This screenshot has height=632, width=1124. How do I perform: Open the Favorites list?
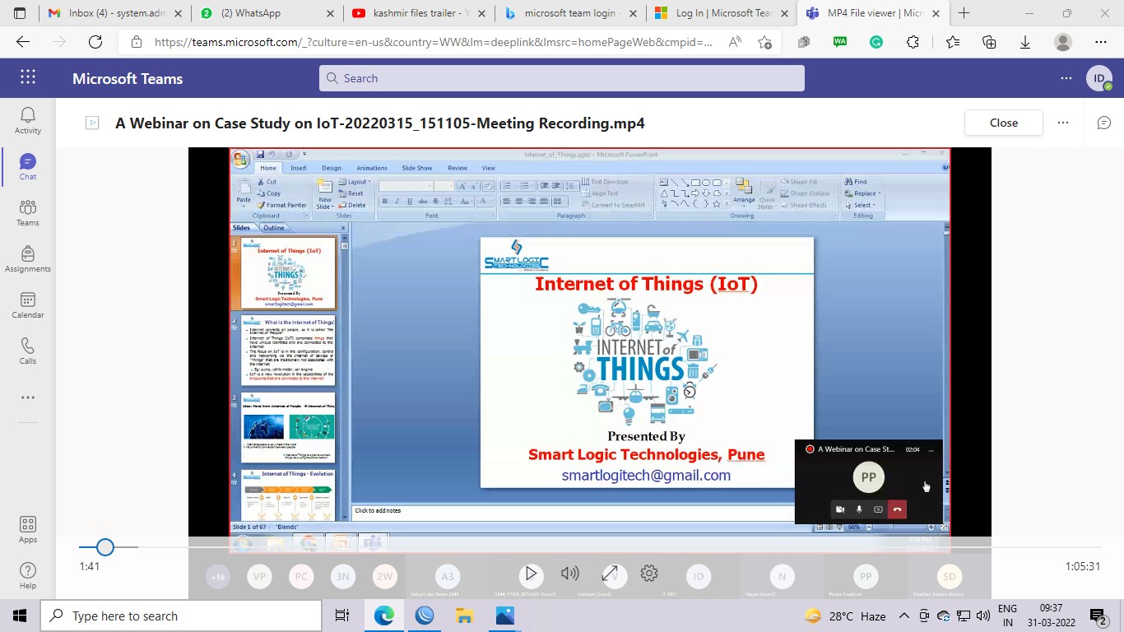click(953, 42)
